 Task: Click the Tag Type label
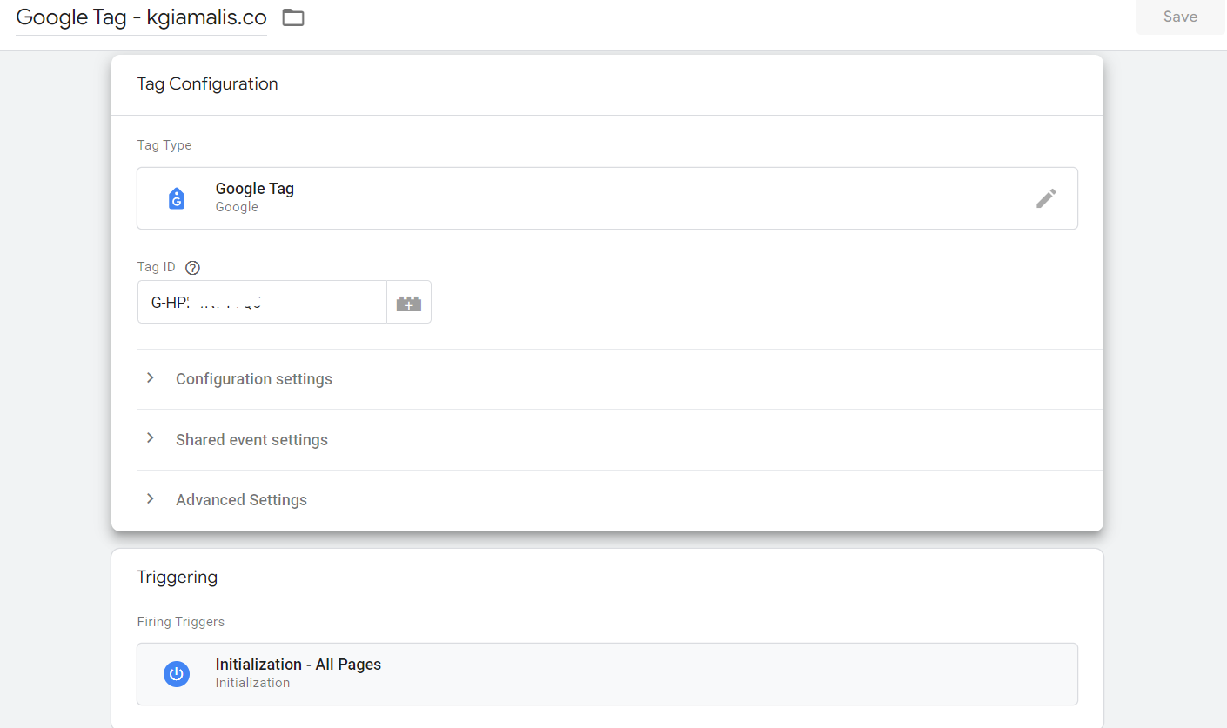[164, 145]
